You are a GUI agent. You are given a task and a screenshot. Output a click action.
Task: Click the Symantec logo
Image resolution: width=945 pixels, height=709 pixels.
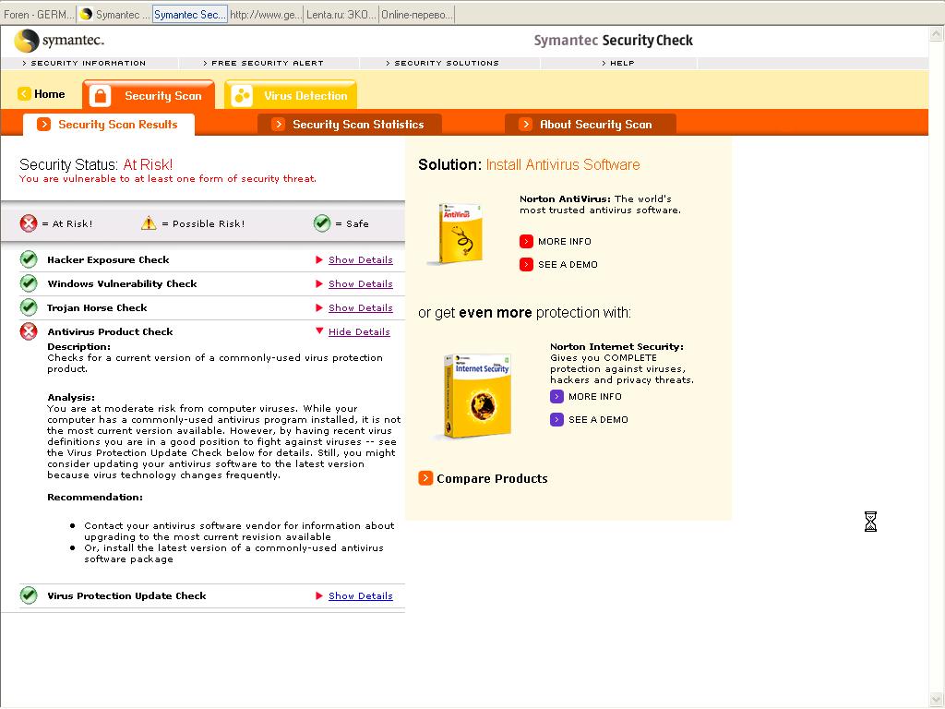59,41
